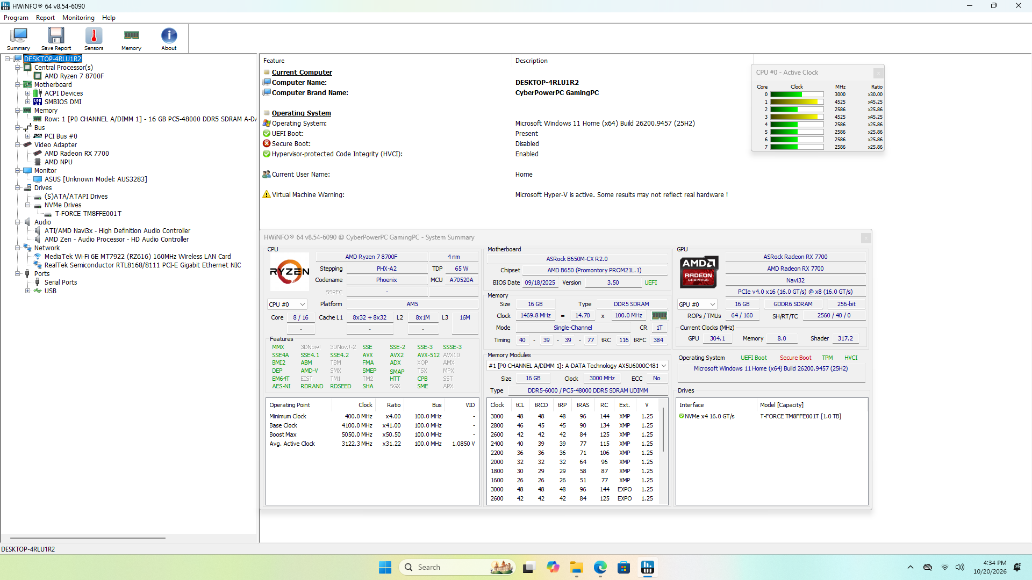This screenshot has height=580, width=1032.
Task: Launch Microsoft Edge from the taskbar
Action: click(600, 567)
